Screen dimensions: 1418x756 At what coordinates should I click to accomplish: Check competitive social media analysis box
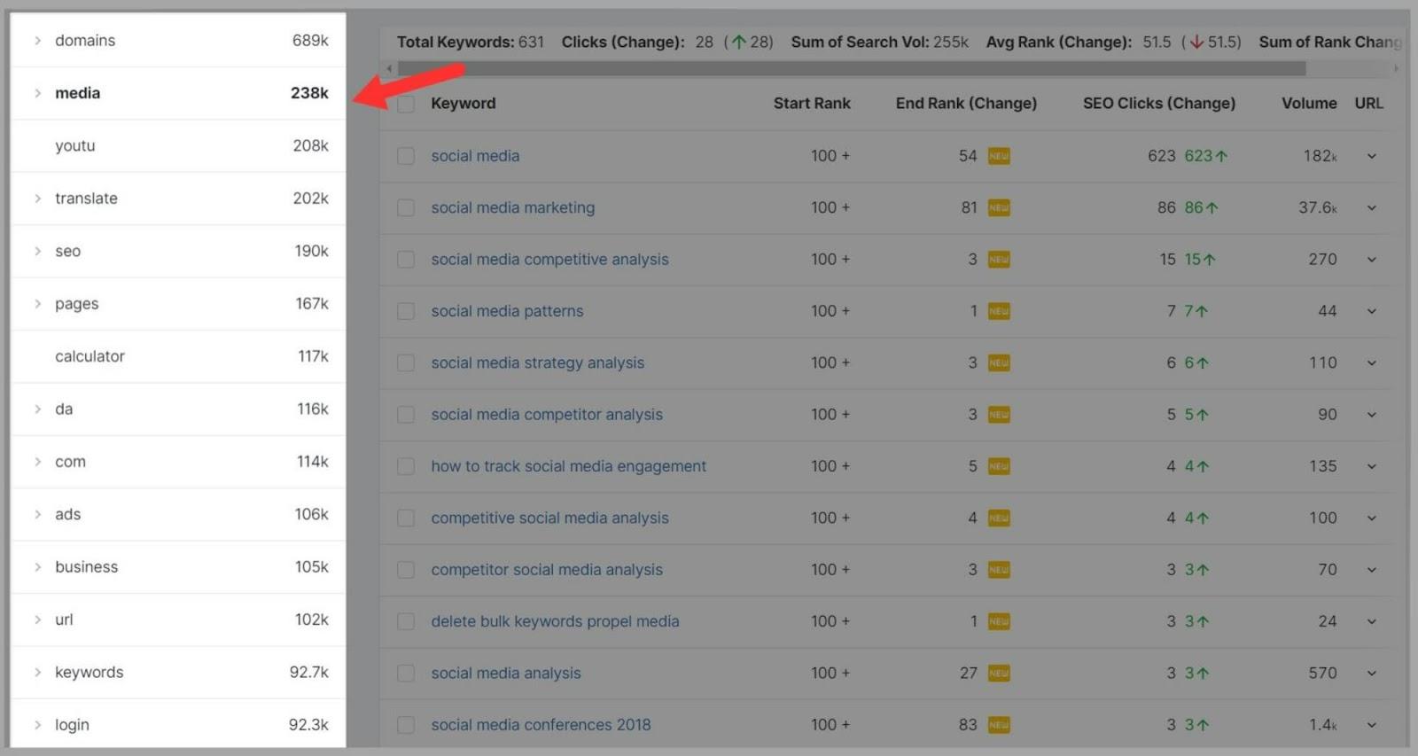point(406,518)
